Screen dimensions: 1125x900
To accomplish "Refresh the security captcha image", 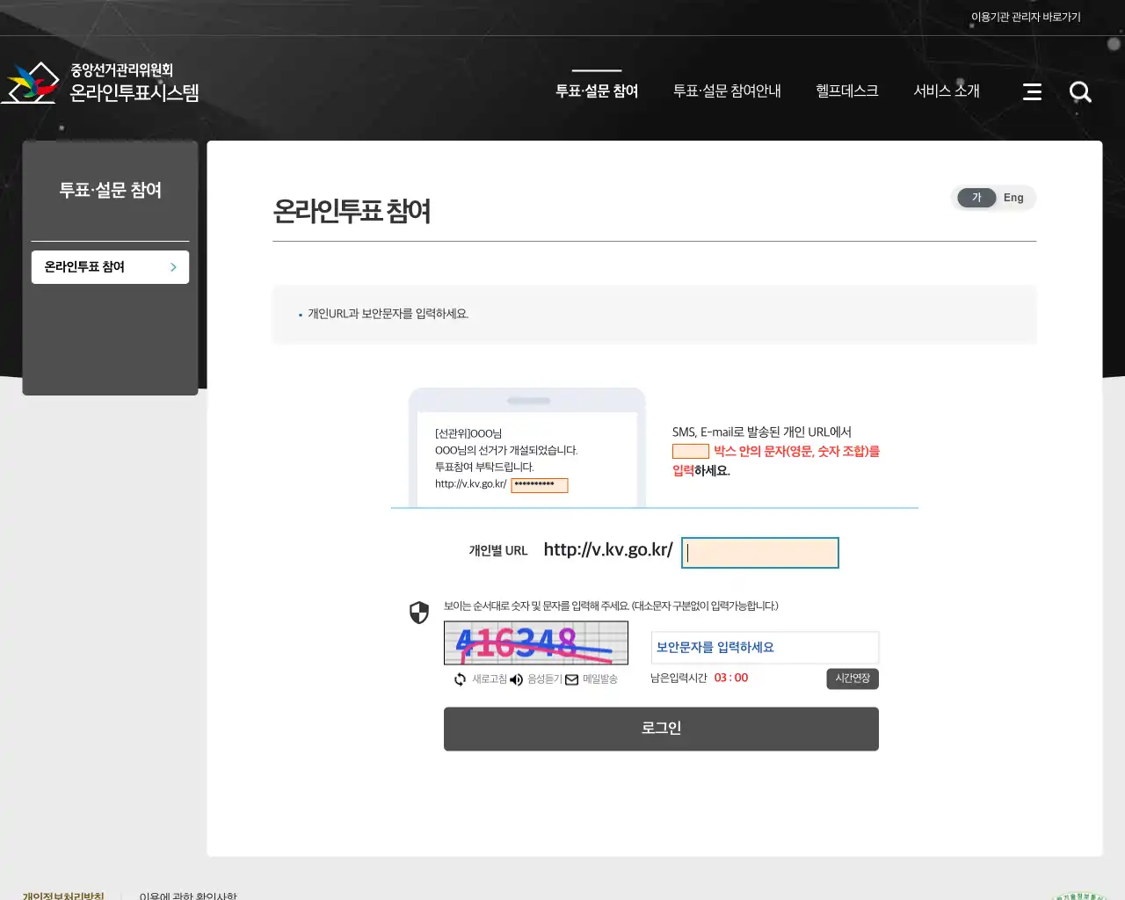I will click(459, 679).
